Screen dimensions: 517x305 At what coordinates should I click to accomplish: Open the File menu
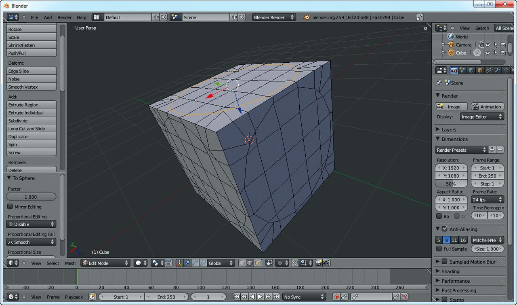35,17
